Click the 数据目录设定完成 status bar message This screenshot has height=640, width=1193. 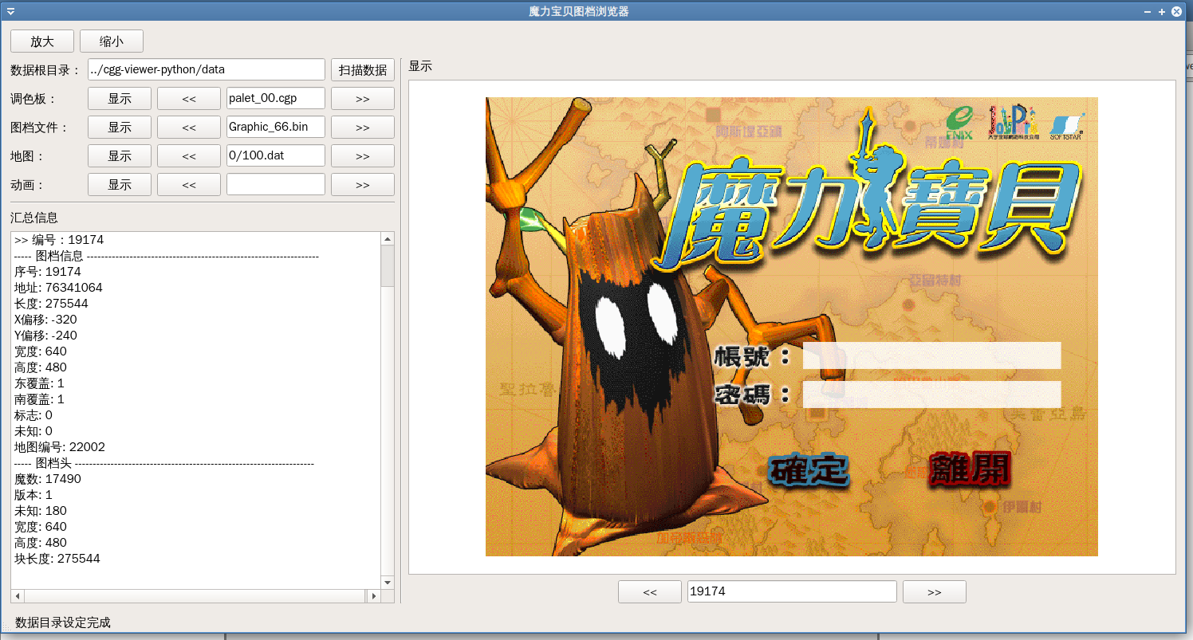point(63,622)
